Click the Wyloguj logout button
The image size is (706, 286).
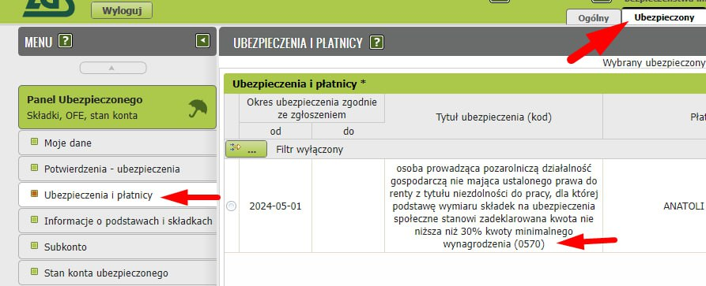point(122,11)
